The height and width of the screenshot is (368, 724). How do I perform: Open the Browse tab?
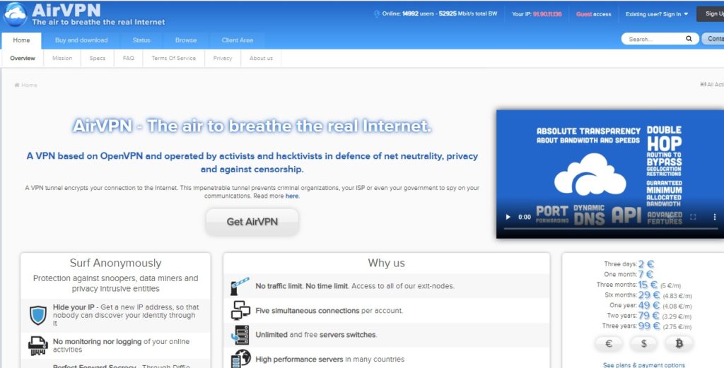[186, 40]
